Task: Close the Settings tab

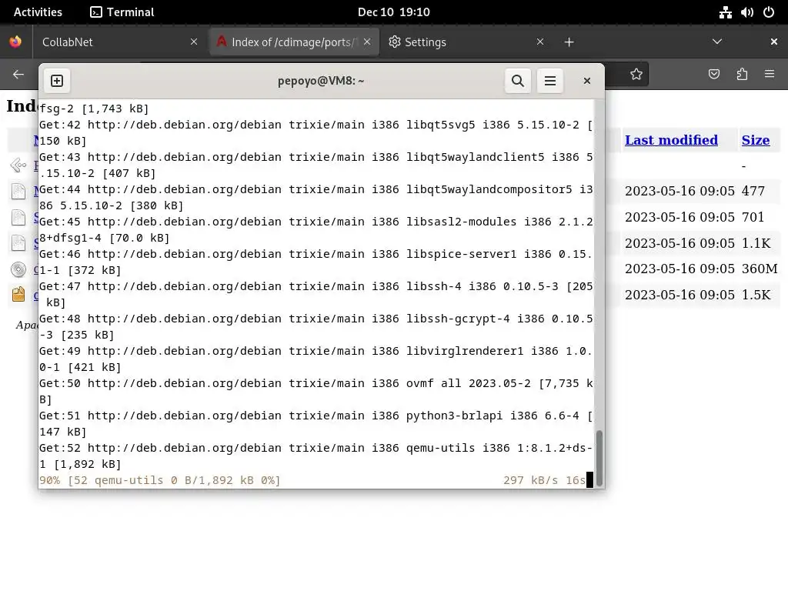Action: coord(539,42)
